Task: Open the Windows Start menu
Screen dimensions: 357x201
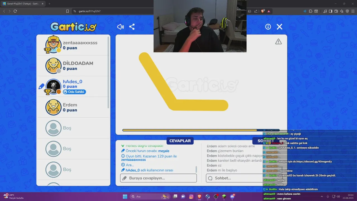Action: point(125,197)
